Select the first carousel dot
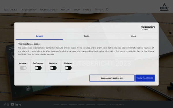Screen dimensions: 173x108 point(79,95)
